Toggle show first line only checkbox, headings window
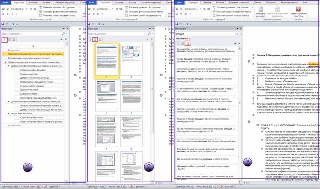Screen dimensions: 320x189 40,15
